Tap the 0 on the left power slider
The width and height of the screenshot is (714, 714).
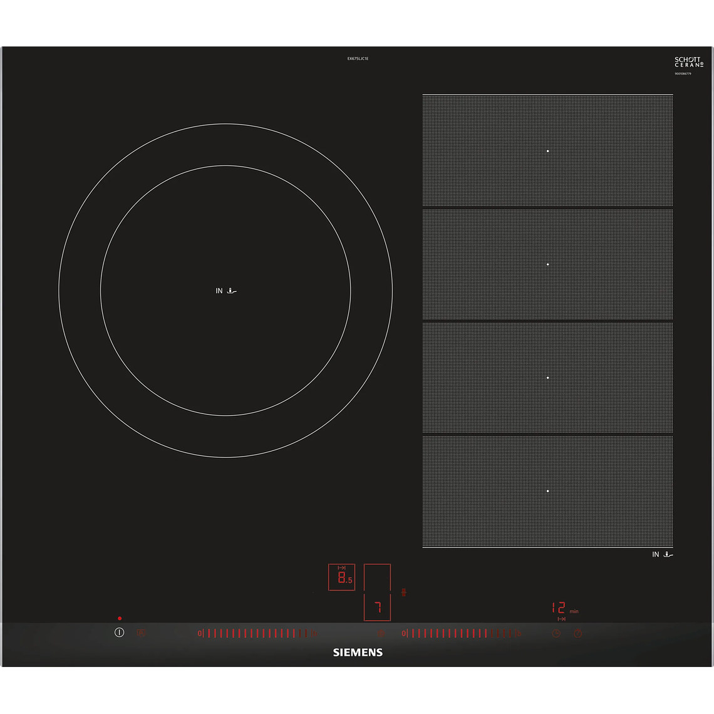click(x=200, y=633)
